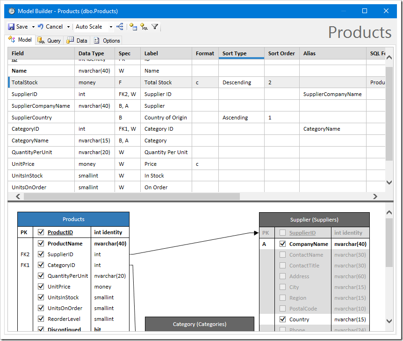
Task: Click the layout tree diagram icon
Action: (120, 27)
